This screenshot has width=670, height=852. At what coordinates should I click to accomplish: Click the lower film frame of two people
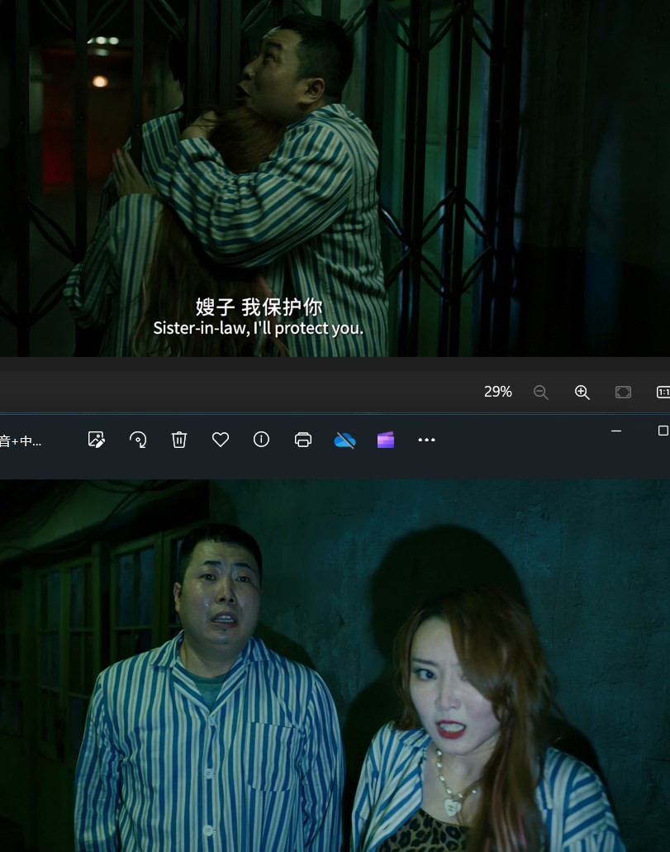335,665
